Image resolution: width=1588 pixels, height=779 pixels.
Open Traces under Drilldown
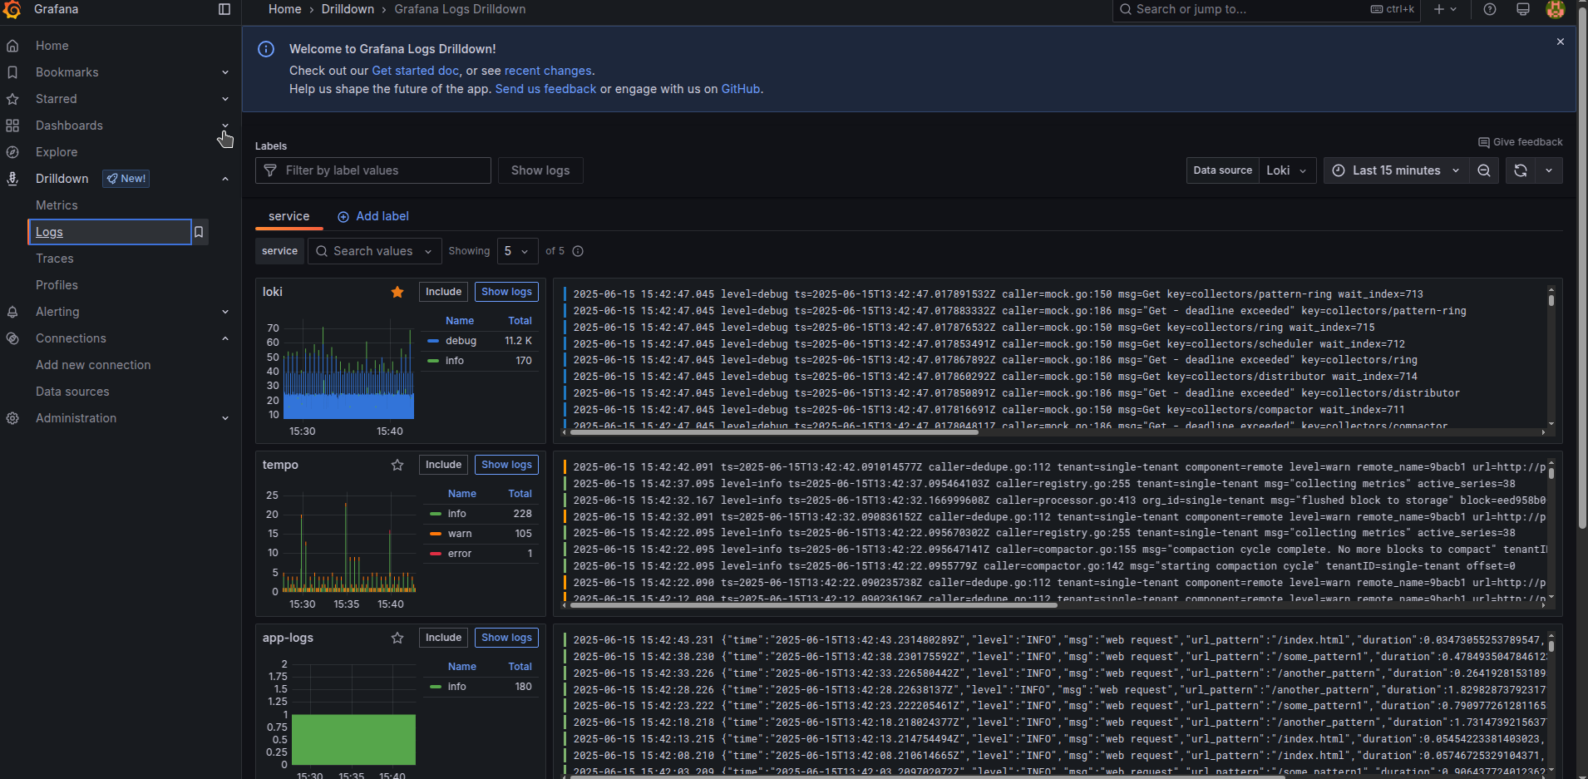click(x=55, y=259)
